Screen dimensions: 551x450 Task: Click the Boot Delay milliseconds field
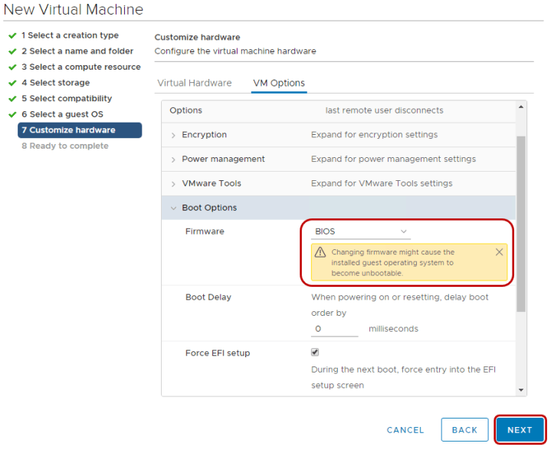click(x=334, y=329)
